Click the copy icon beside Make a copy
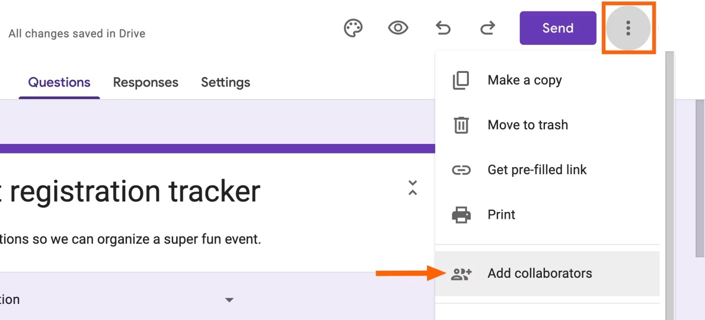The height and width of the screenshot is (320, 705). tap(461, 81)
